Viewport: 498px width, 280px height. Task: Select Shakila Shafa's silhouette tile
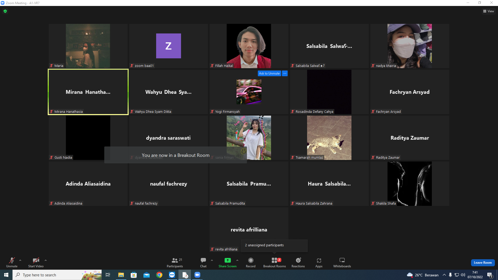coord(410,184)
